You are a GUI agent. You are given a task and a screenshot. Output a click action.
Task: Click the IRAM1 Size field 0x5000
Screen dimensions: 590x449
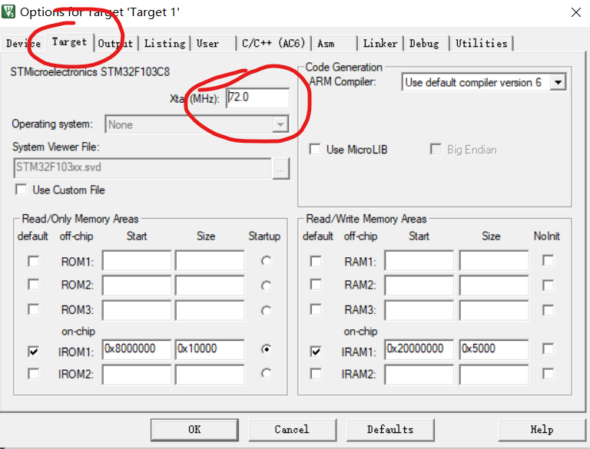click(494, 349)
